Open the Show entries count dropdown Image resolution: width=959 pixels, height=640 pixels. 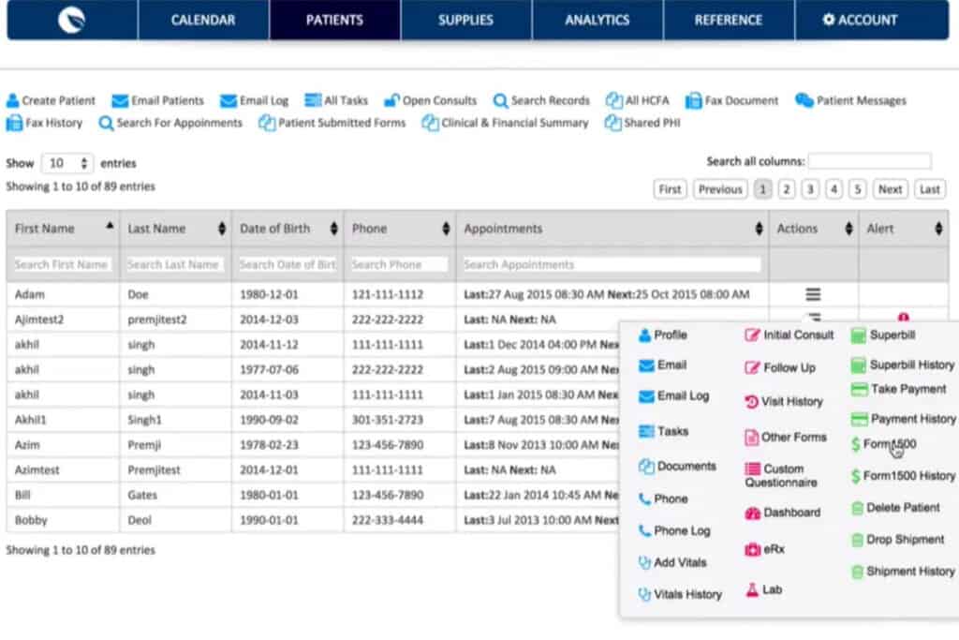(x=67, y=163)
